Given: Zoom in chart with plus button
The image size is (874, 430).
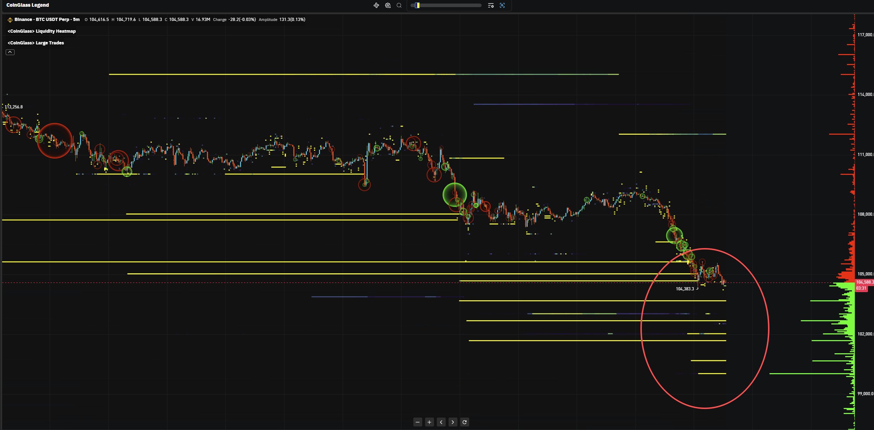Looking at the screenshot, I should pyautogui.click(x=429, y=422).
